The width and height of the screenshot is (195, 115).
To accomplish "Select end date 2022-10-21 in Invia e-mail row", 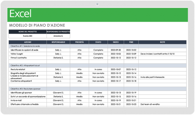I will 131,100.
